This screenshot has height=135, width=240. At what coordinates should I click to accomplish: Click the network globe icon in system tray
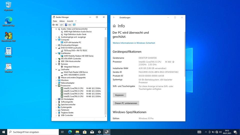point(217,132)
